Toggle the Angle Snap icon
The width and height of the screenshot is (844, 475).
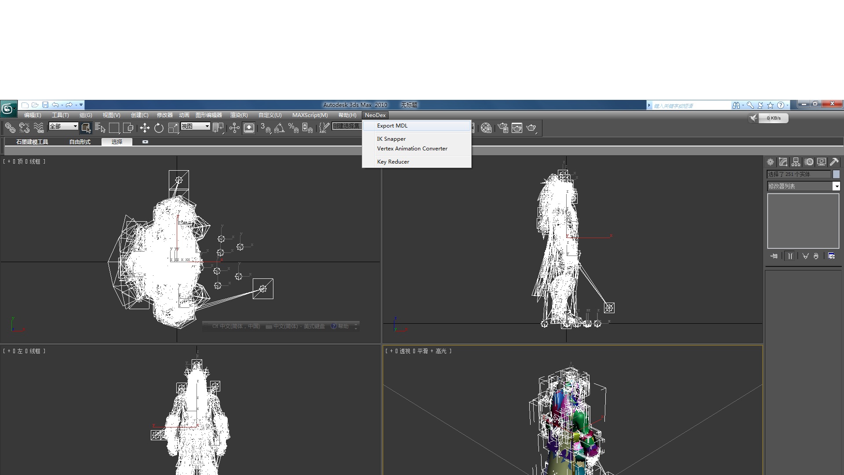[x=279, y=128]
